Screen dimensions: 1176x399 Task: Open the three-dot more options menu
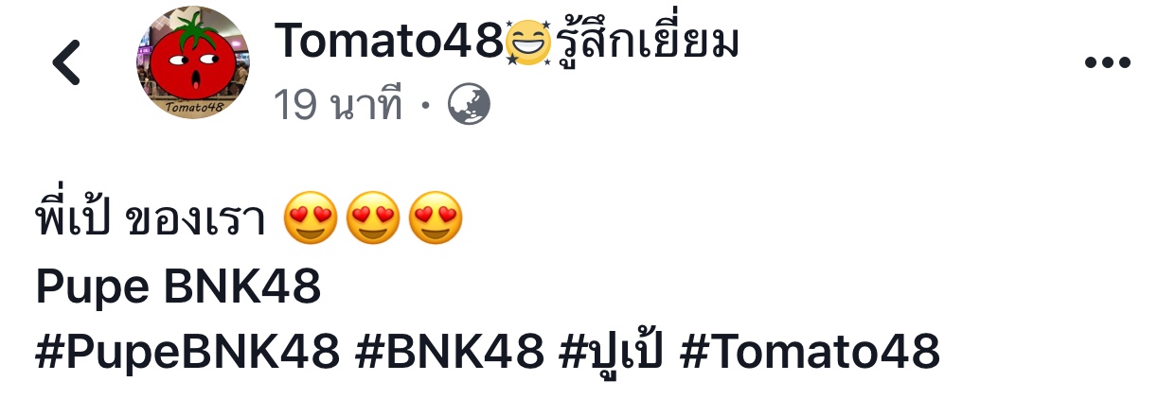click(1107, 63)
